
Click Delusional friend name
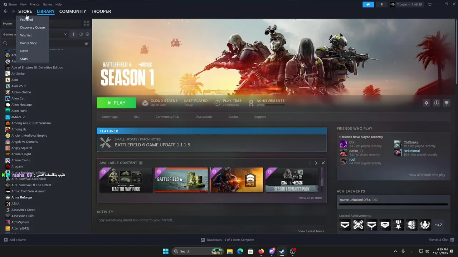tap(411, 151)
